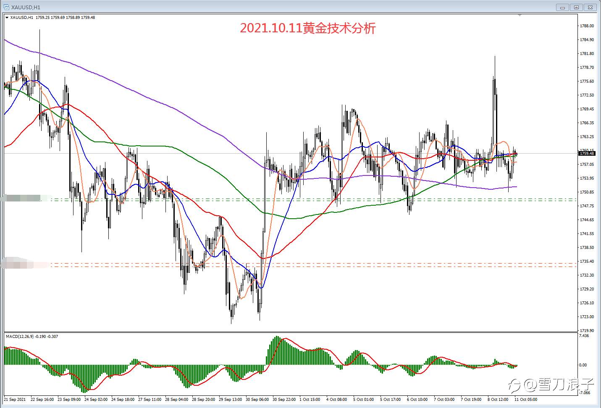
Task: Click the 27 Sep 11:00 time label
Action: [x=150, y=400]
